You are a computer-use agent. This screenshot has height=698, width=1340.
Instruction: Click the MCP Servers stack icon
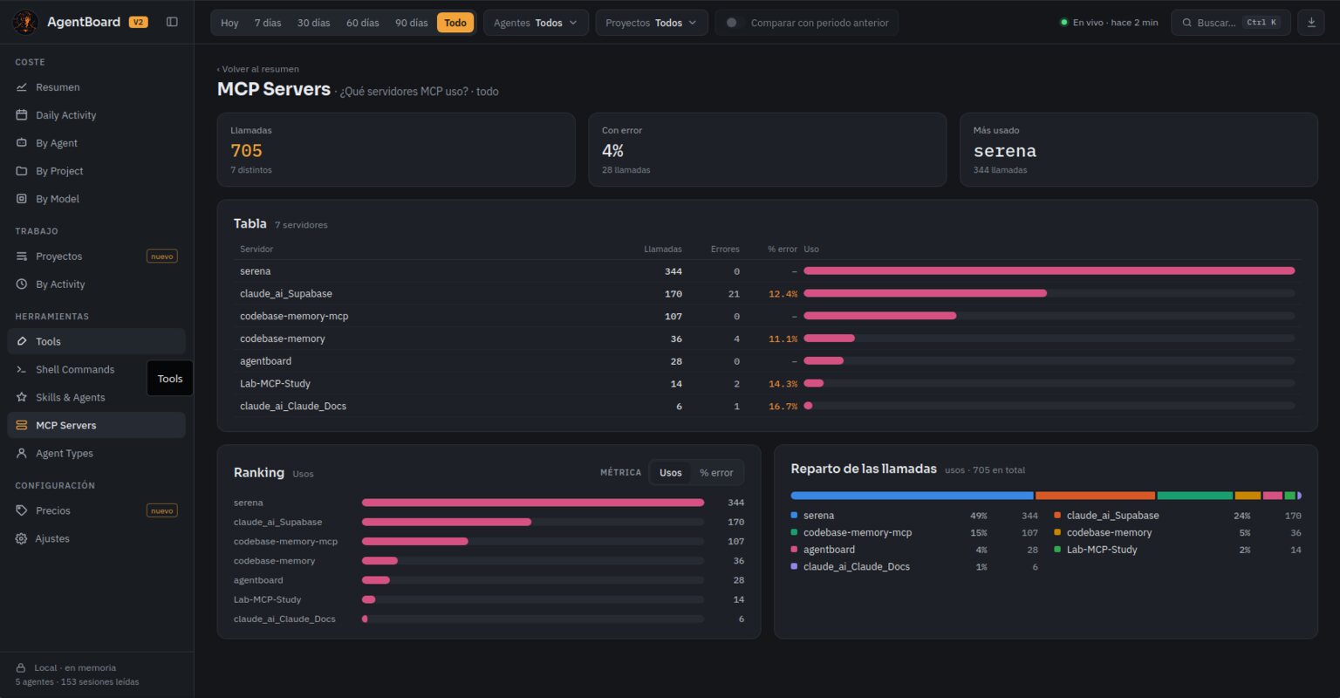22,426
